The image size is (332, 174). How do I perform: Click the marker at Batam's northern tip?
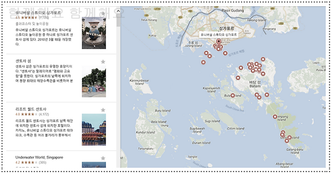263,59
